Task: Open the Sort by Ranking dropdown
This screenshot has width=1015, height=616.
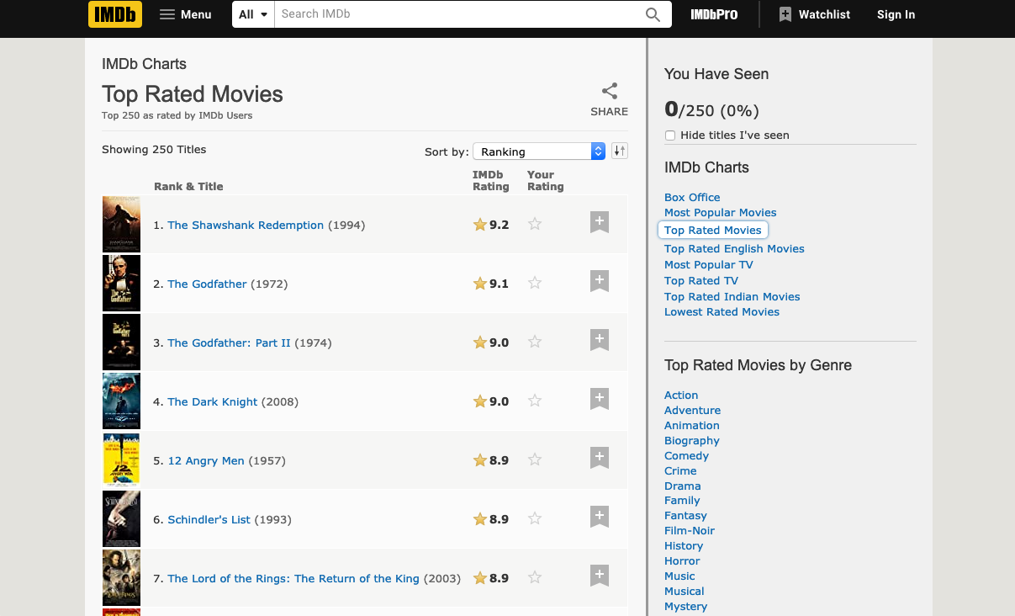Action: coord(539,151)
